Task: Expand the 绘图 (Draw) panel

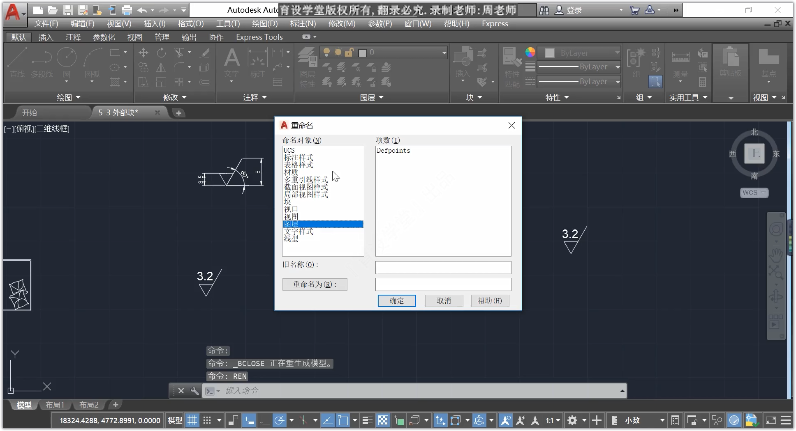Action: (x=68, y=98)
